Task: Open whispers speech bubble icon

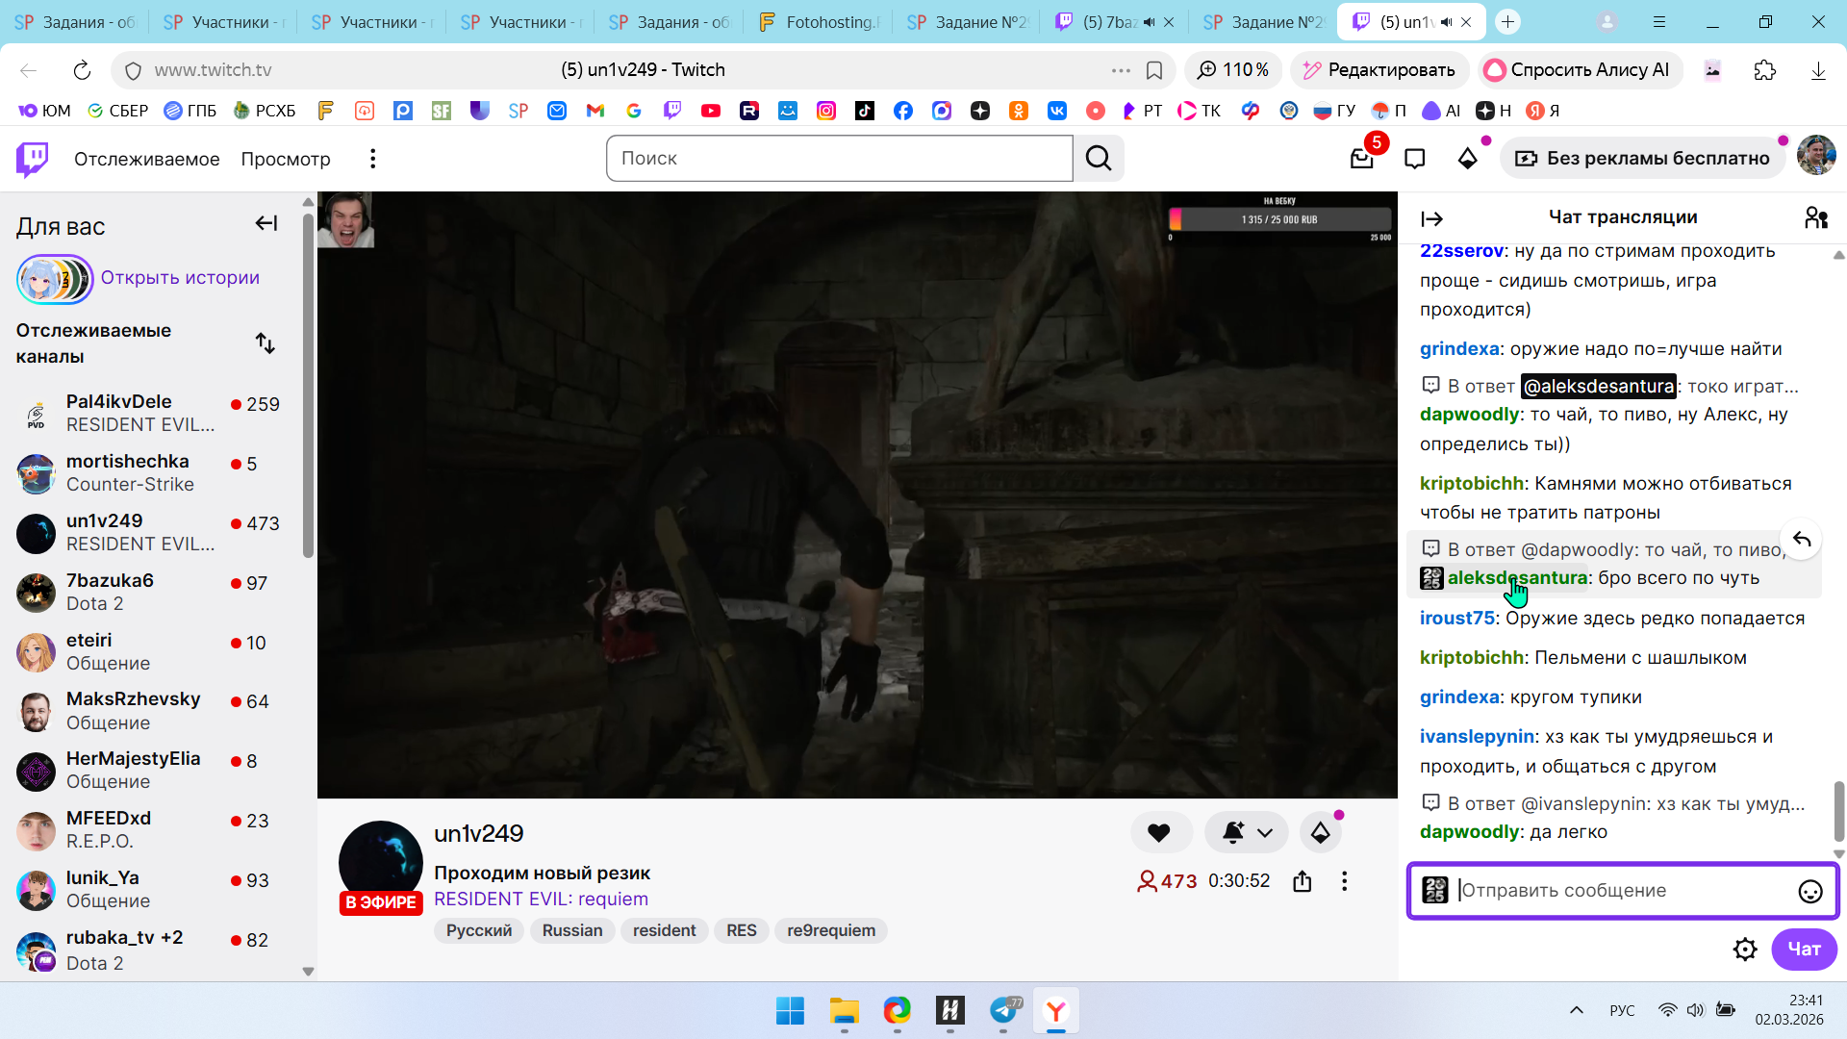Action: coord(1414,159)
